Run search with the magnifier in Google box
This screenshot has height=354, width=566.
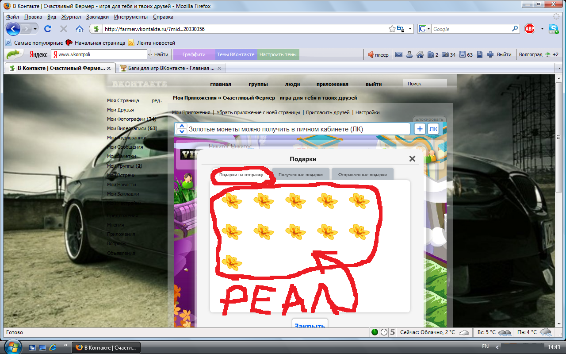click(515, 28)
